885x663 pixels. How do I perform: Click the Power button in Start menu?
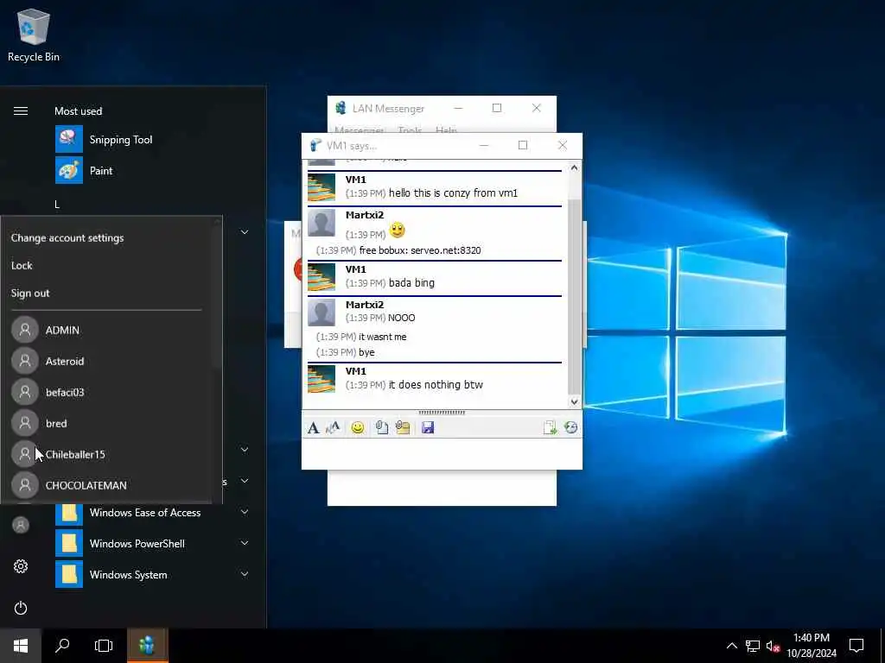point(21,608)
